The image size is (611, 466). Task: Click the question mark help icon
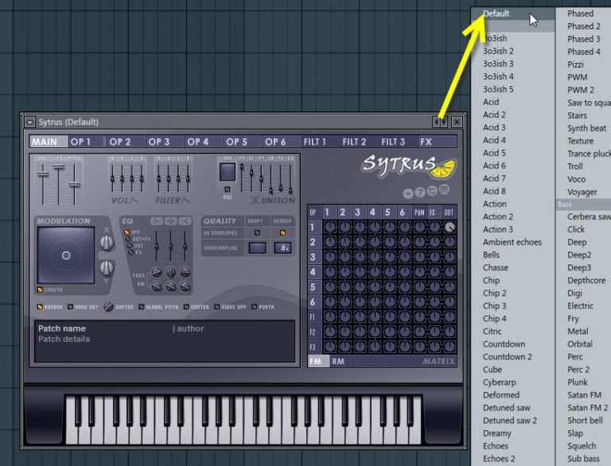pyautogui.click(x=420, y=192)
